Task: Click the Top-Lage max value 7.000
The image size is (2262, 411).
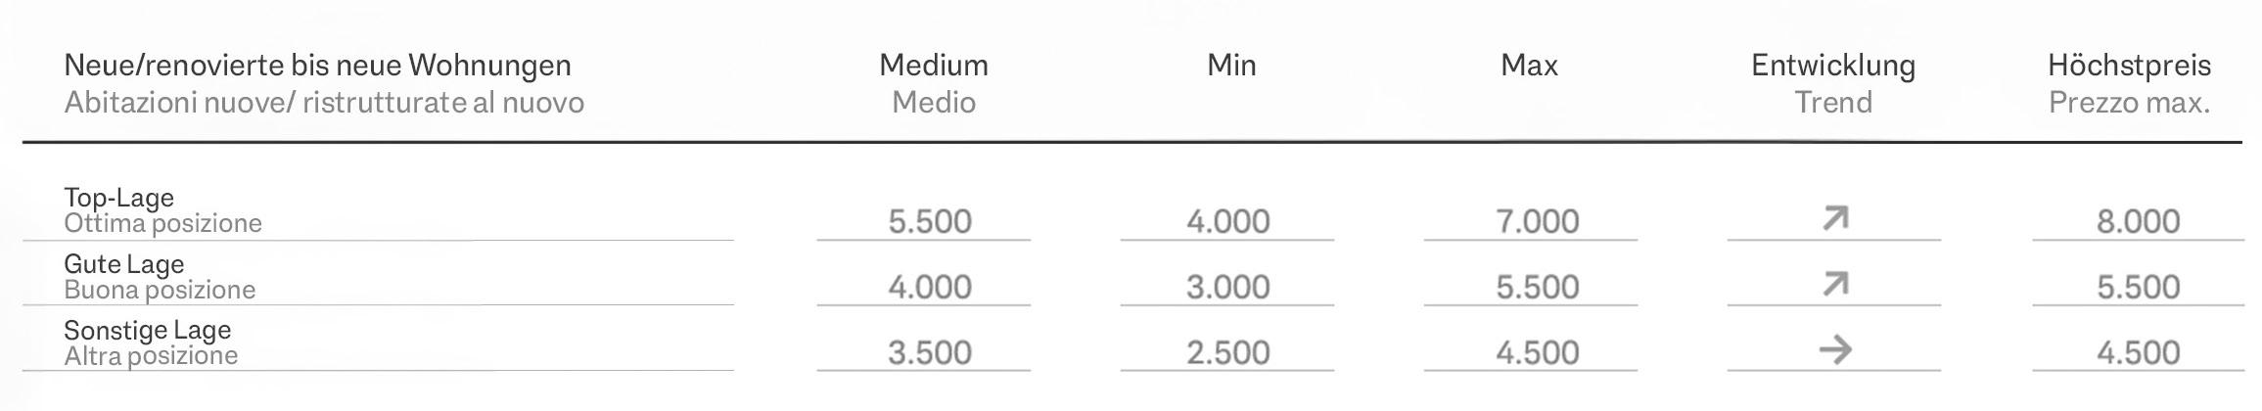Action: point(1537,221)
